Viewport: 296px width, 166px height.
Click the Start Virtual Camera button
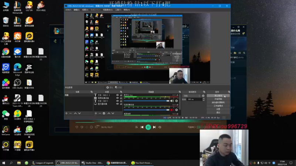(x=218, y=103)
